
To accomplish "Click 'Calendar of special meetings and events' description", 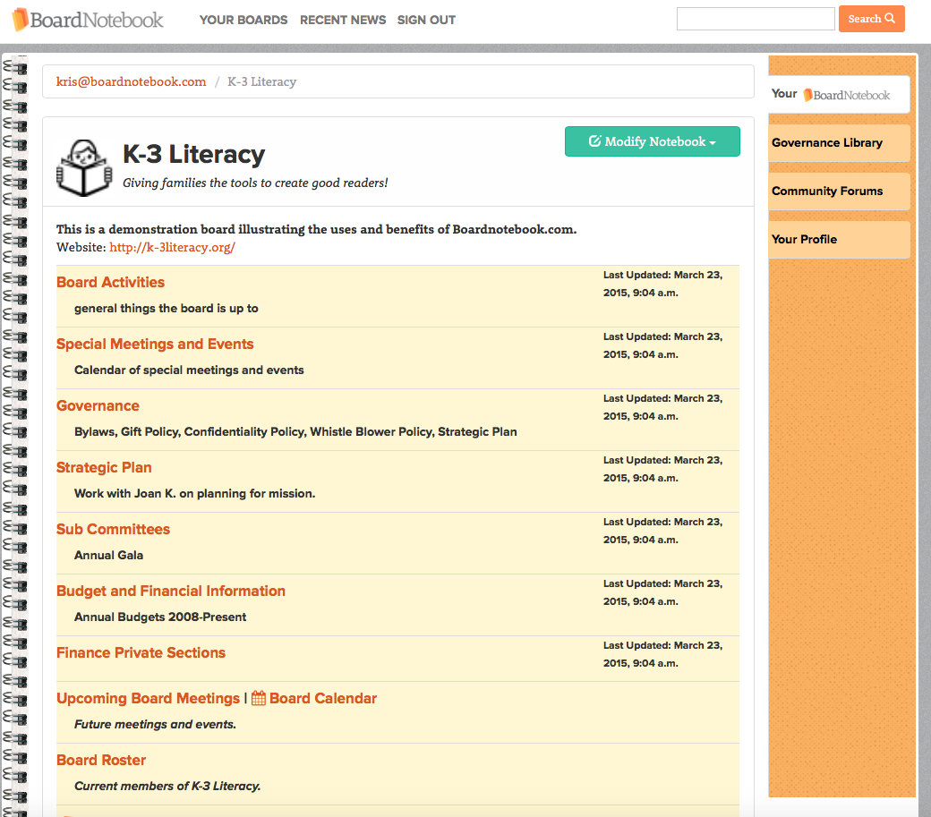I will point(189,370).
